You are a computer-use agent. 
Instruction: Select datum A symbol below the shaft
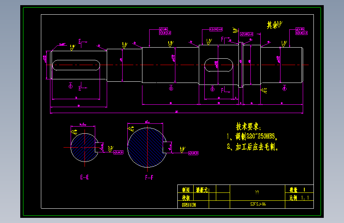point(171,88)
